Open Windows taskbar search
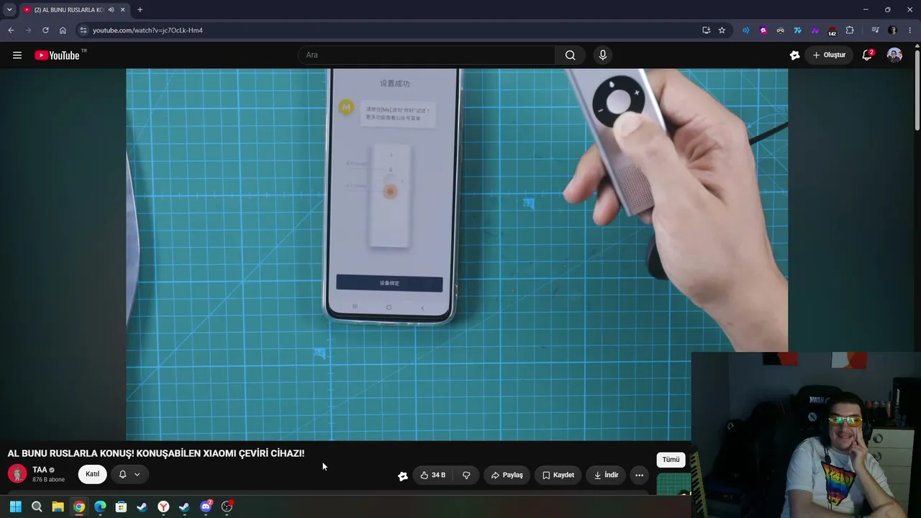This screenshot has height=518, width=921. tap(37, 506)
